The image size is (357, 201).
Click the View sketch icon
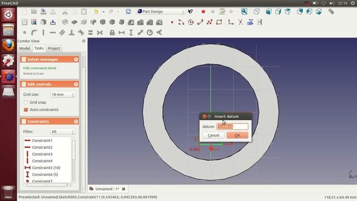34,22
